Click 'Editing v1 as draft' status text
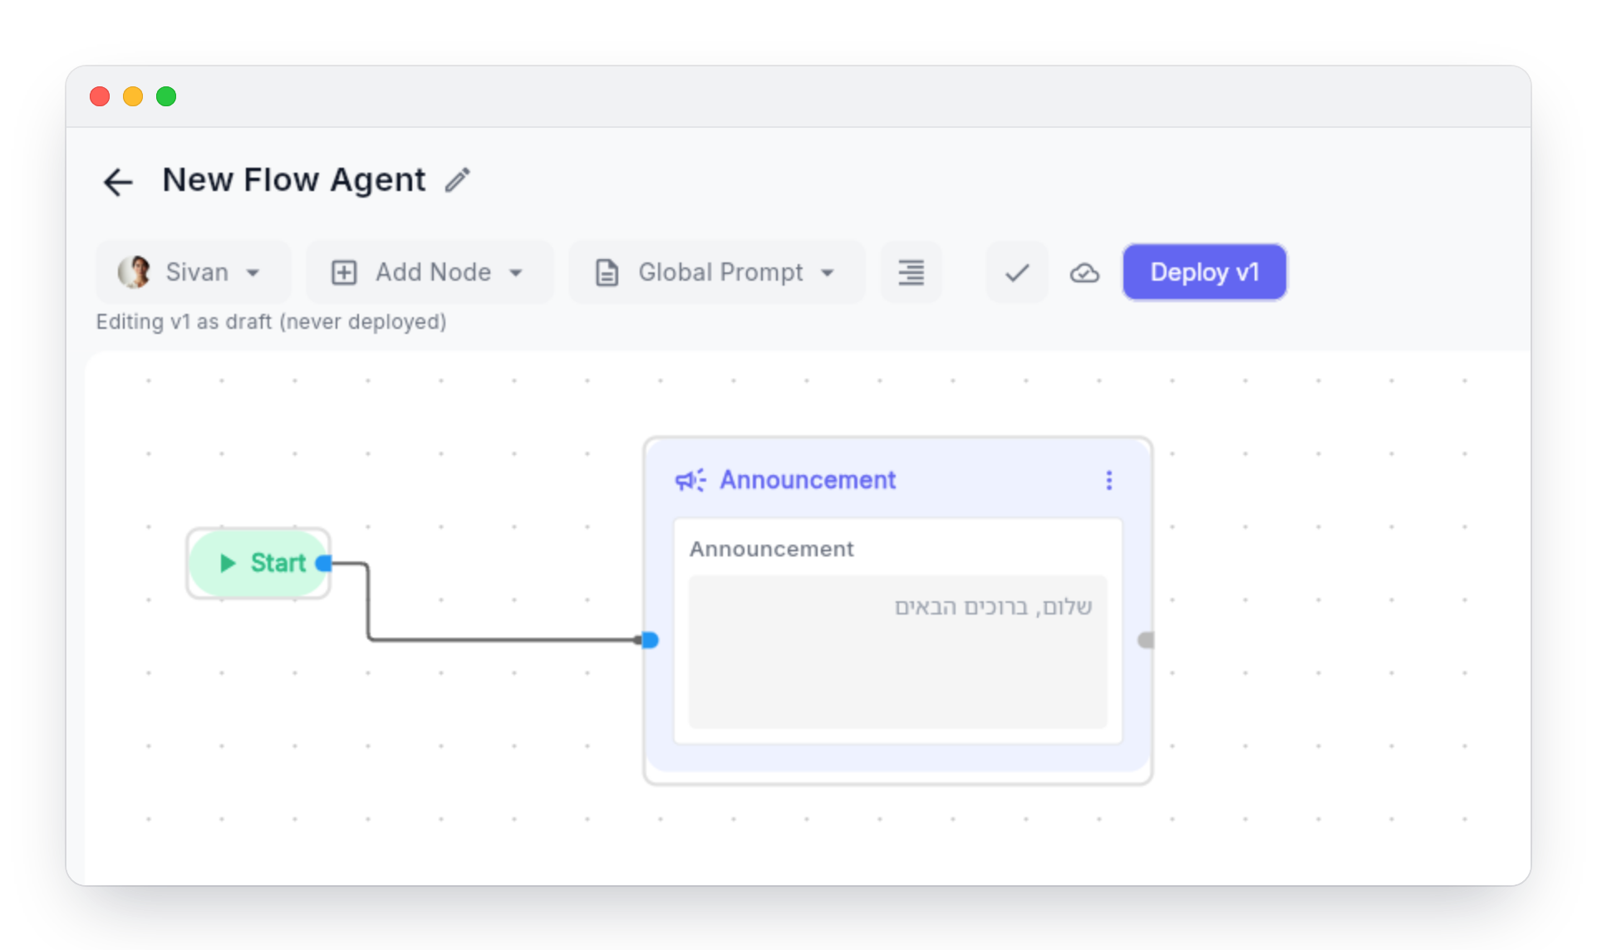The image size is (1597, 950). (271, 321)
